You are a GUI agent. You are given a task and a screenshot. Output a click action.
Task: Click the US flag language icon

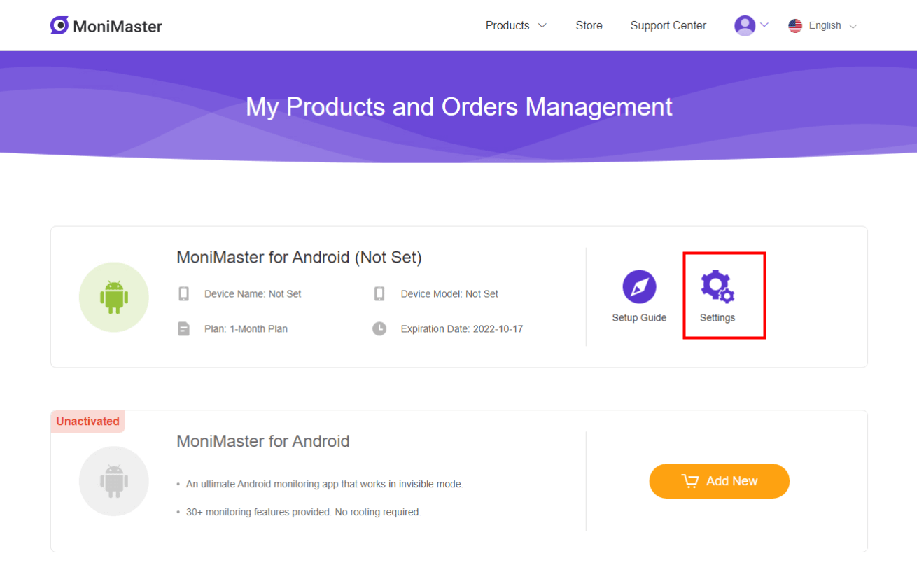click(x=795, y=26)
